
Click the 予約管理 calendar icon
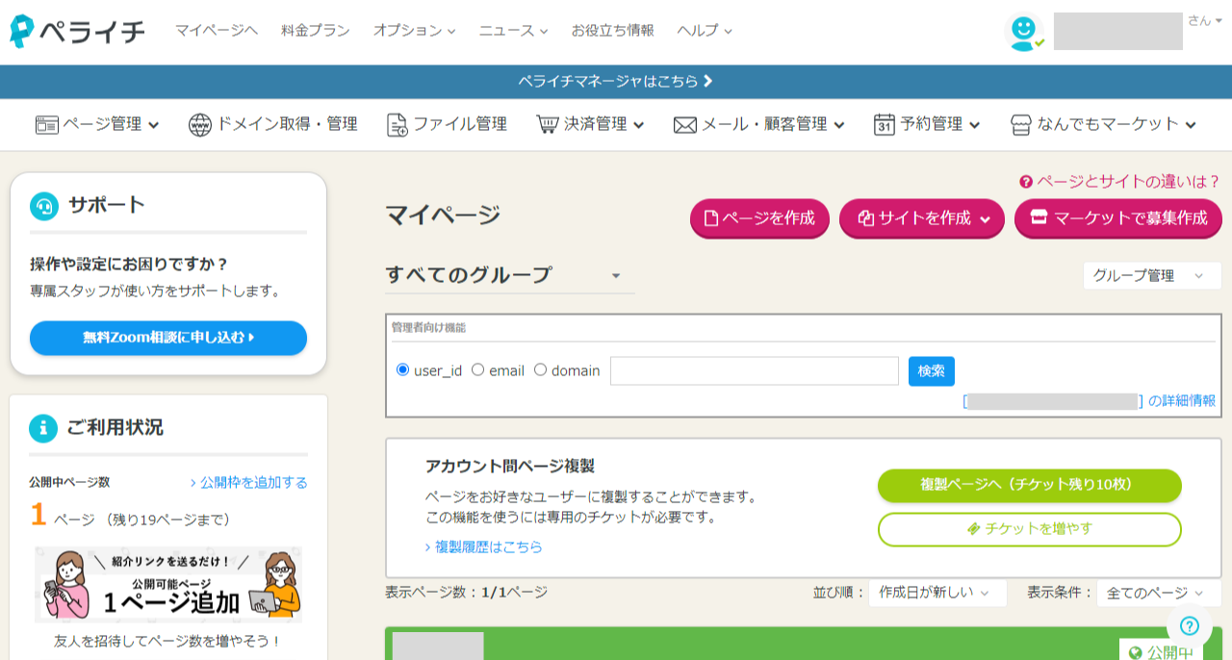[885, 124]
